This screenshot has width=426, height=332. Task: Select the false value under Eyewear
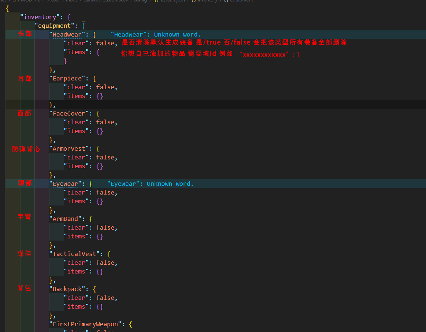[105, 193]
